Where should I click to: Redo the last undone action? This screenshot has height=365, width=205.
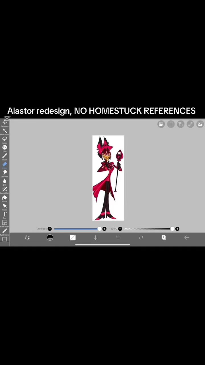pos(141,238)
